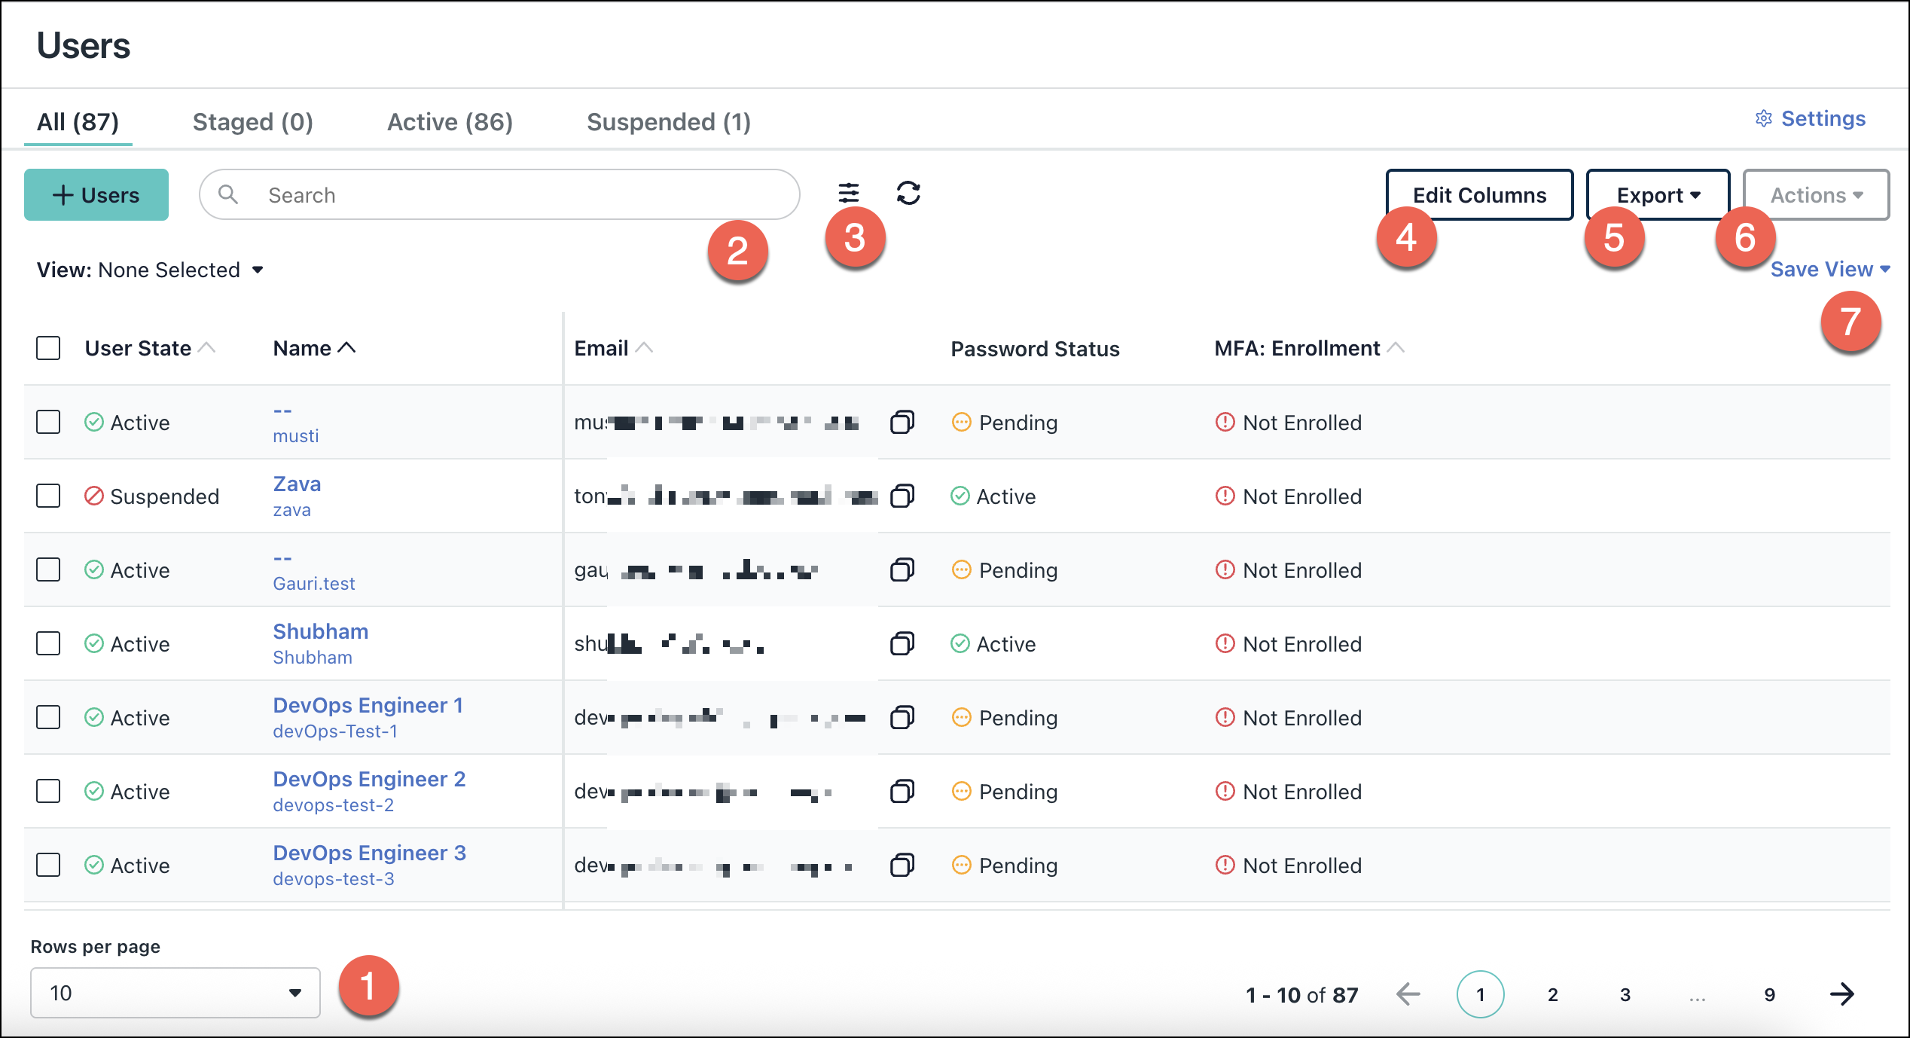The height and width of the screenshot is (1038, 1910).
Task: Open Settings via the gear icon
Action: pos(1763,118)
